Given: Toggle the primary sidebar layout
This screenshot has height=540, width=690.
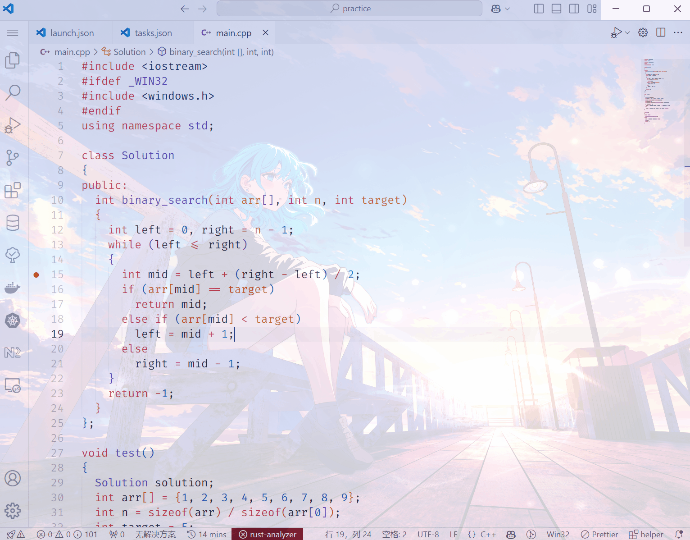Looking at the screenshot, I should point(539,8).
